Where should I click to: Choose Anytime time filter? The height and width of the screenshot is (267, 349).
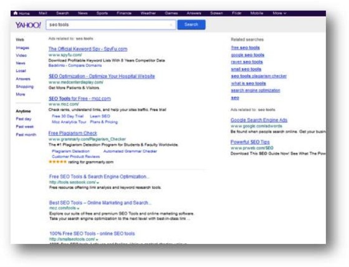point(23,111)
